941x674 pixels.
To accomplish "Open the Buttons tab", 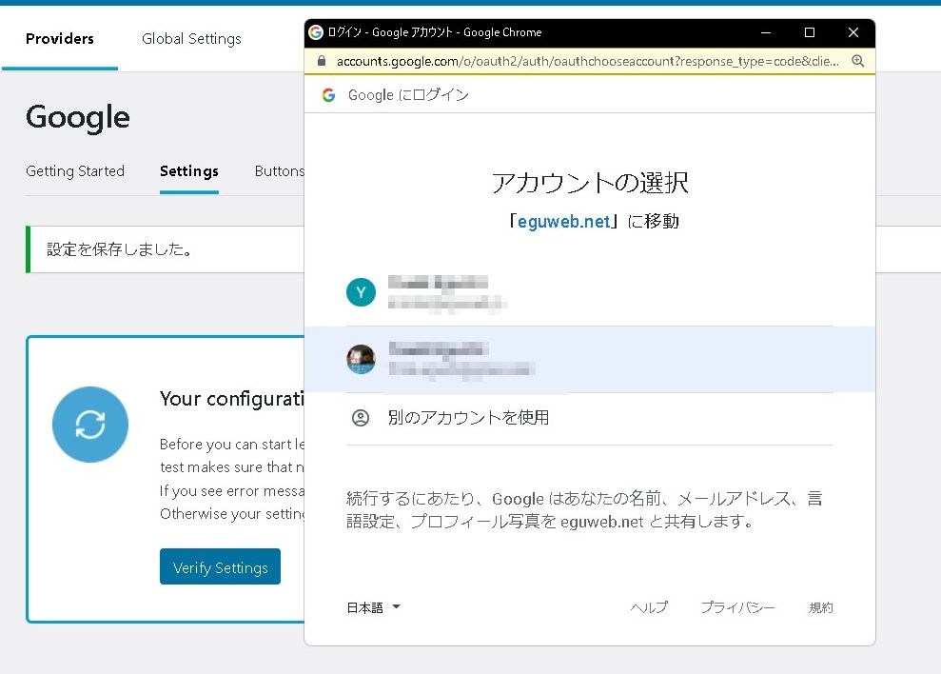I will tap(279, 171).
